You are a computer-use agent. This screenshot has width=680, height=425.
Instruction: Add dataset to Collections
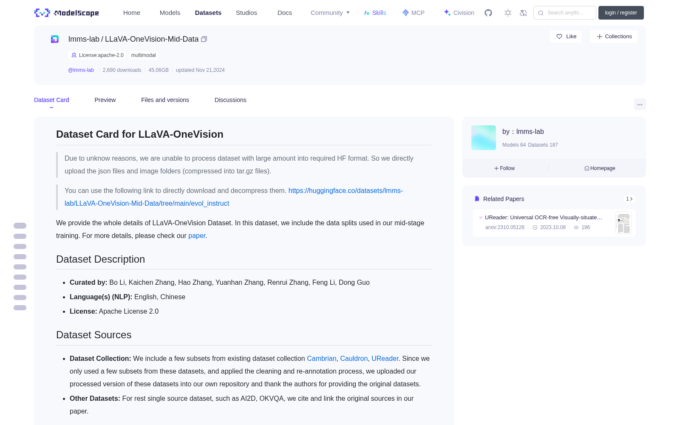click(614, 37)
